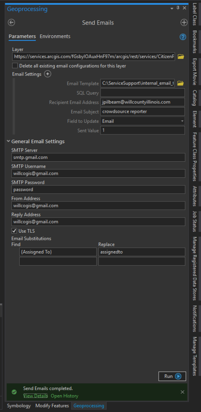
Task: Open the Export Movie side tab
Action: [x=195, y=72]
